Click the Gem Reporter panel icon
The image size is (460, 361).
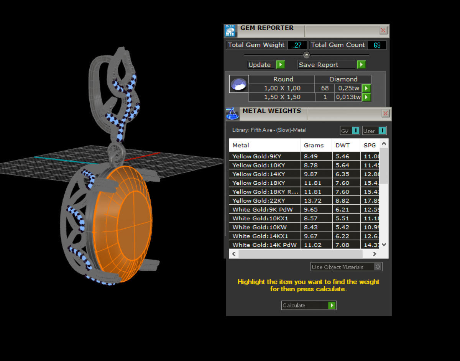click(x=230, y=31)
